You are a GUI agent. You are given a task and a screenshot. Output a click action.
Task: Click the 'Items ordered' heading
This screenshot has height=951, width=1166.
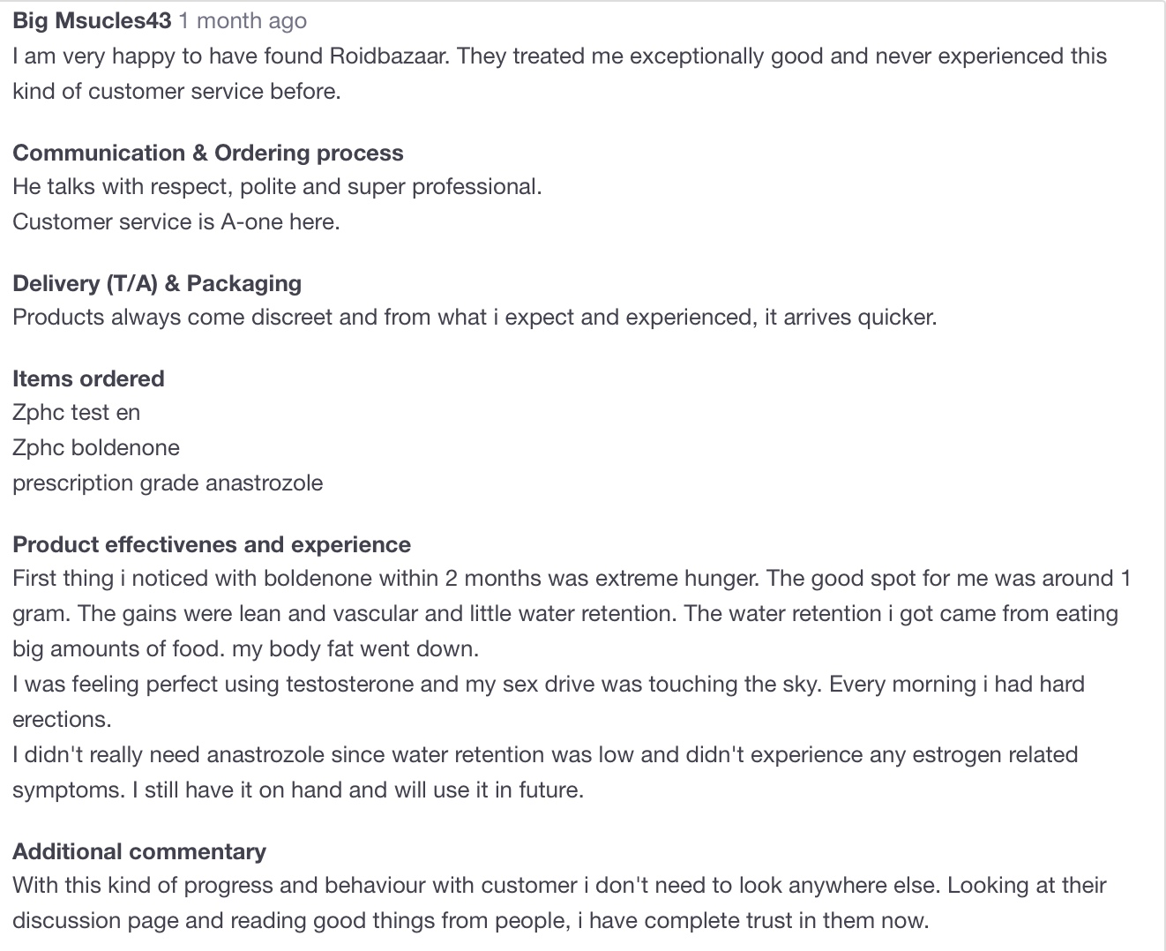click(88, 378)
